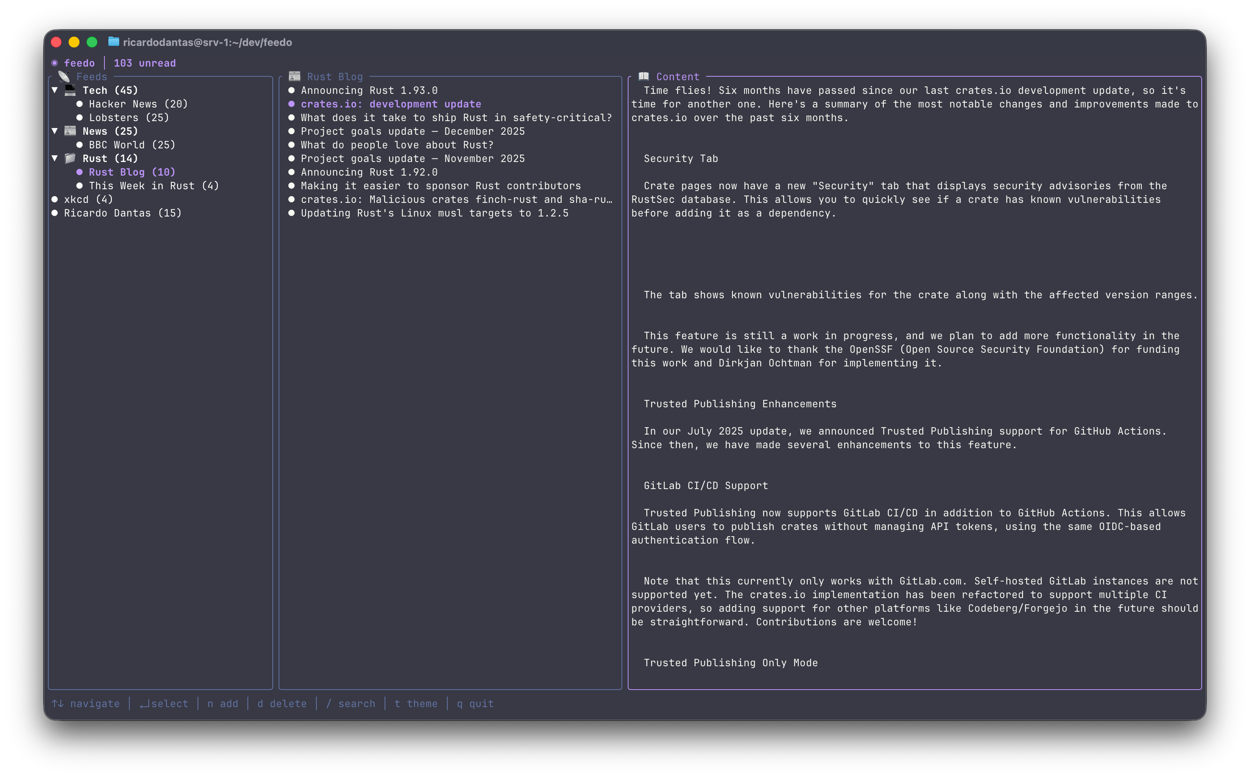Collapse the Rust folder disclosure arrow
The height and width of the screenshot is (778, 1250).
pos(55,158)
